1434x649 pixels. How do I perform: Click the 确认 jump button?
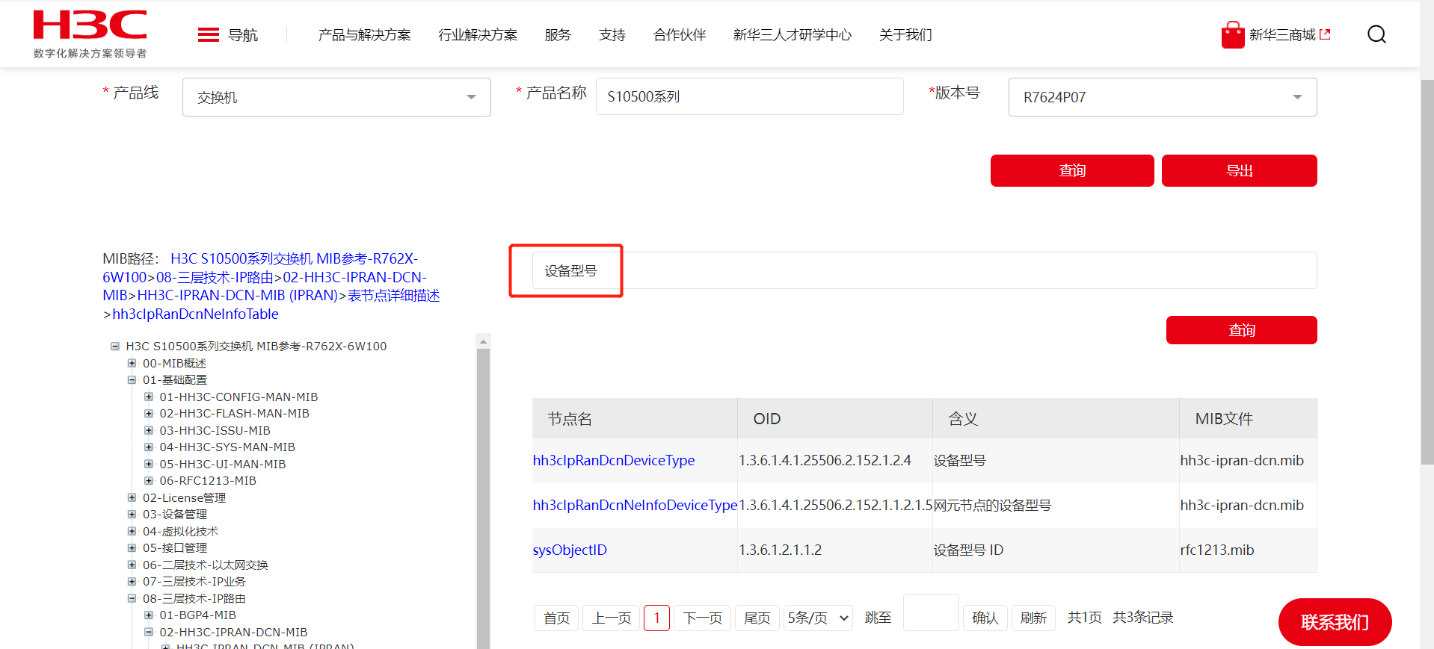tap(985, 618)
